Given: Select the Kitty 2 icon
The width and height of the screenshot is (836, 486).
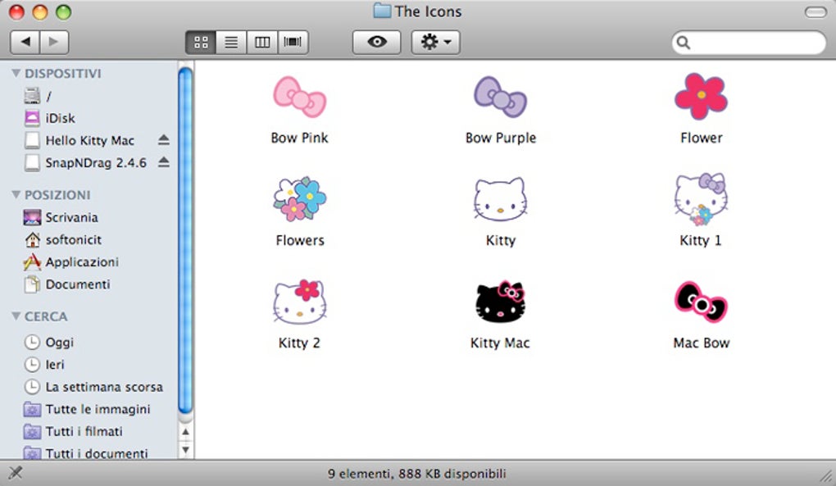Looking at the screenshot, I should point(299,302).
